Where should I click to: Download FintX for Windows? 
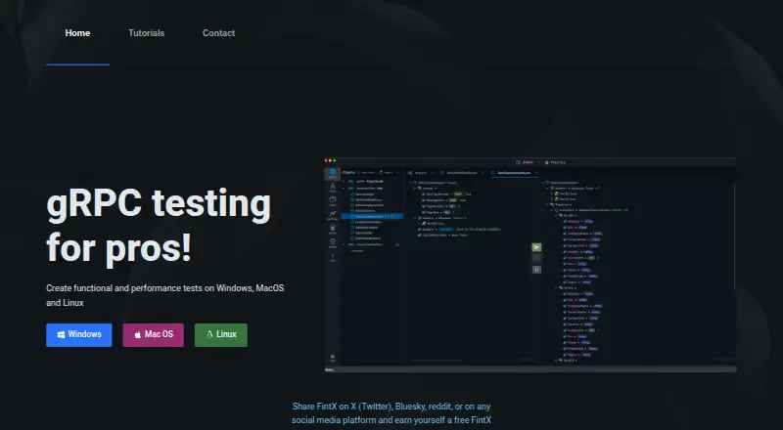point(79,335)
